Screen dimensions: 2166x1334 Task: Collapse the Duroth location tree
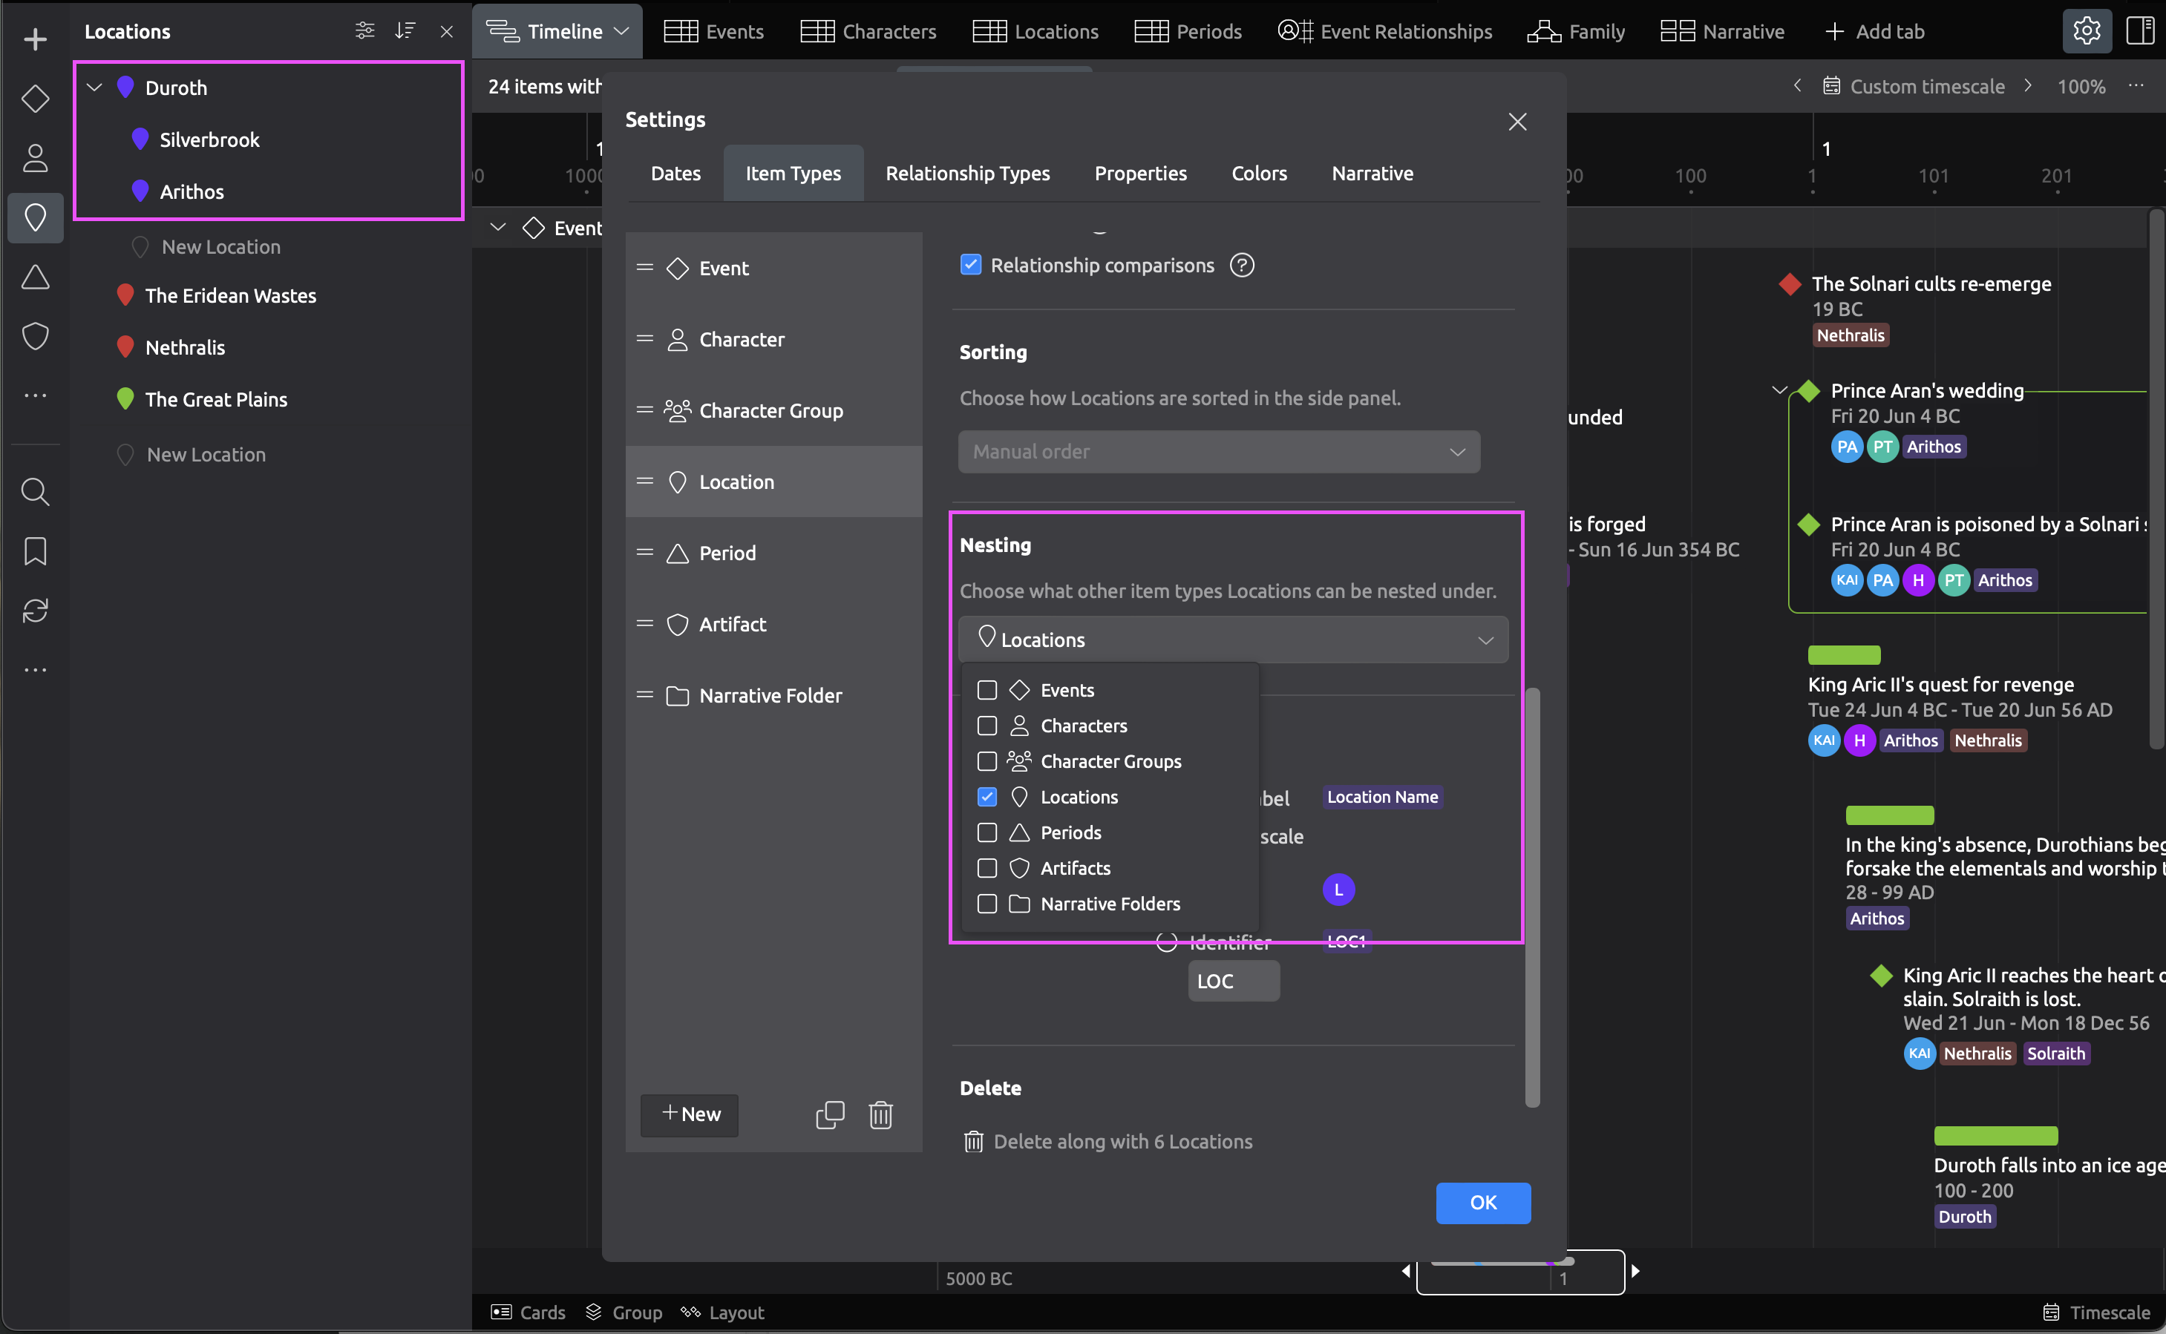pos(94,88)
